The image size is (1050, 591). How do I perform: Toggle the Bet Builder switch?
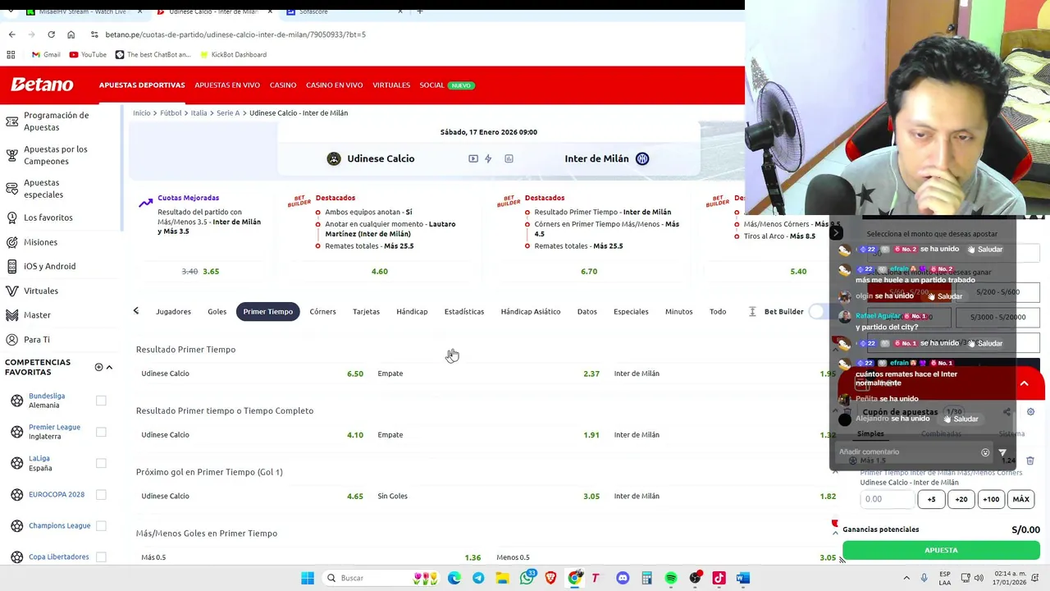pyautogui.click(x=818, y=311)
